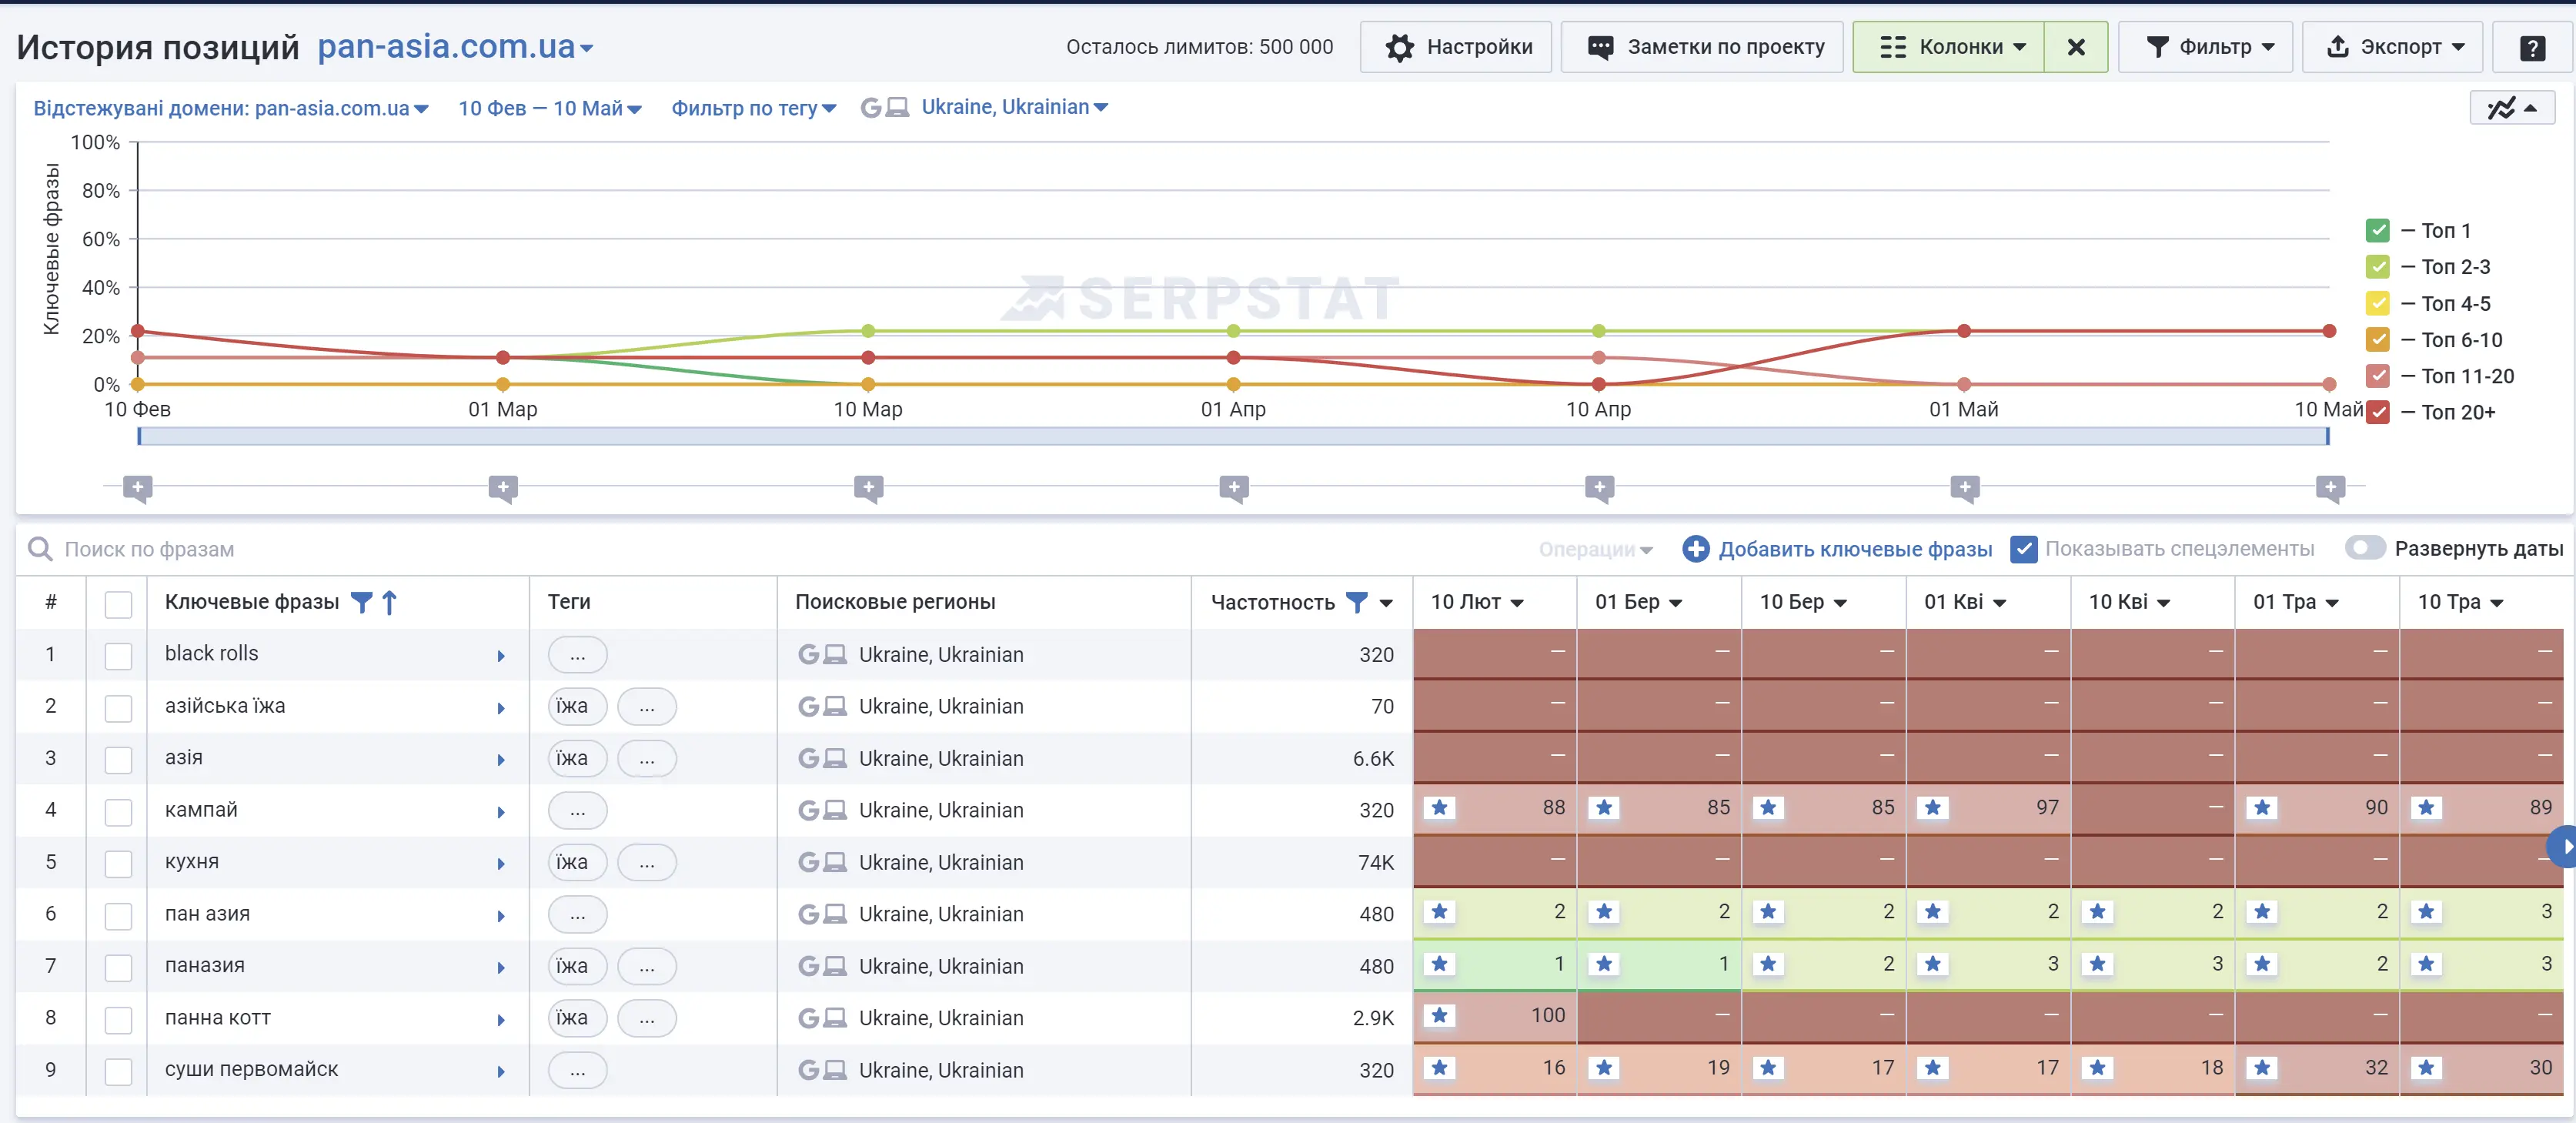Open the Экспорт menu

coord(2393,47)
